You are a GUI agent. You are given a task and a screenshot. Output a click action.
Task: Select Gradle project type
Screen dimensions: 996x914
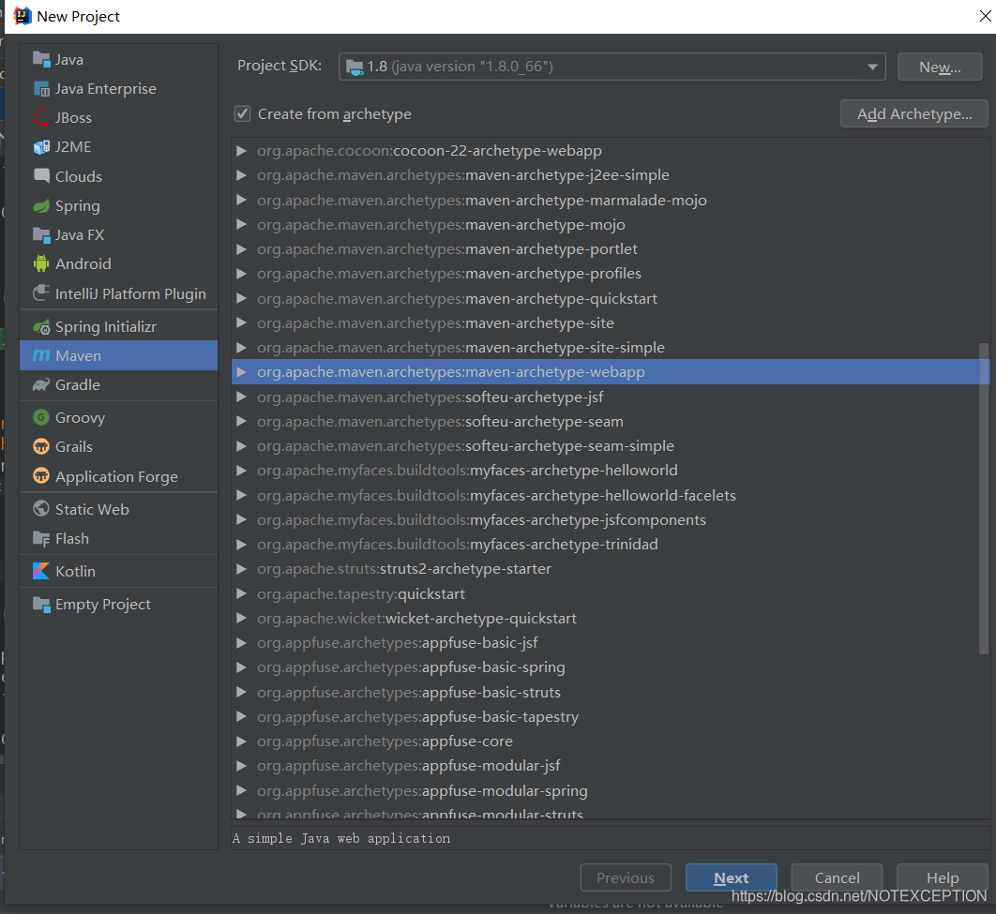[x=78, y=384]
